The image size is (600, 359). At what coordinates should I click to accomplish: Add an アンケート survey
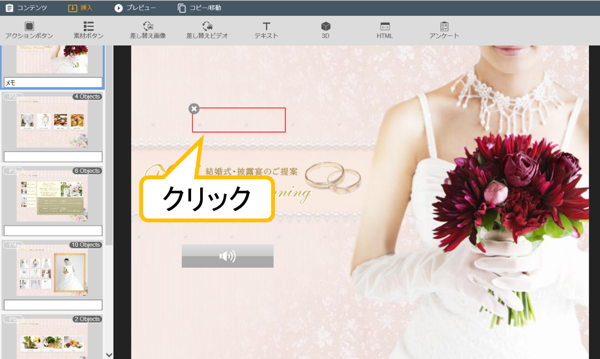click(x=444, y=27)
